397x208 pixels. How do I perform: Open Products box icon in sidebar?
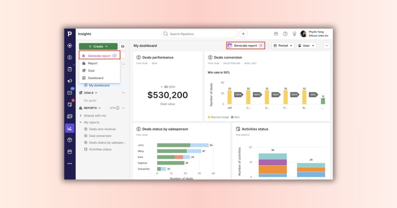point(69,140)
